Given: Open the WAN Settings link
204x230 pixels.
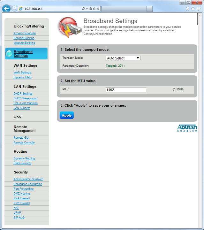Looking at the screenshot, I should point(22,73).
